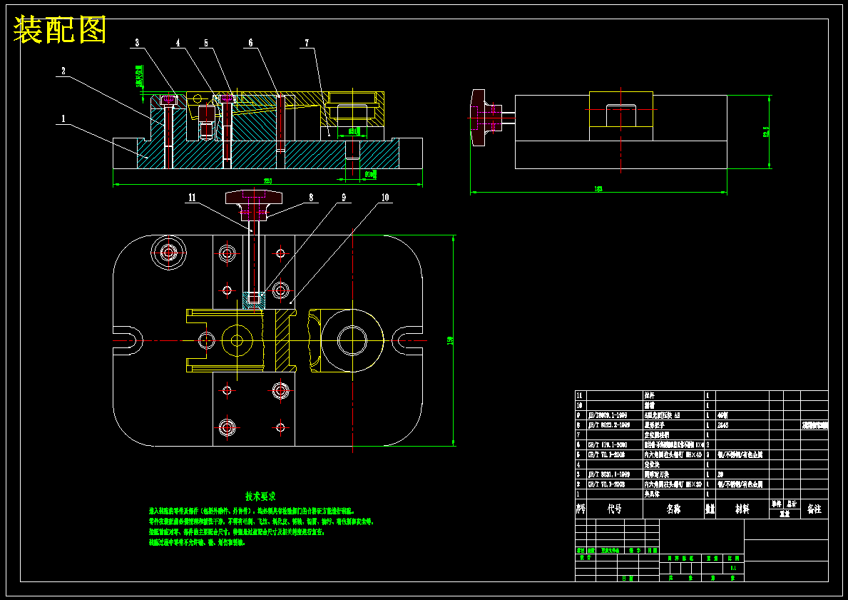The image size is (848, 600).
Task: Click the 序号 header cell in parts list
Action: pyautogui.click(x=581, y=509)
